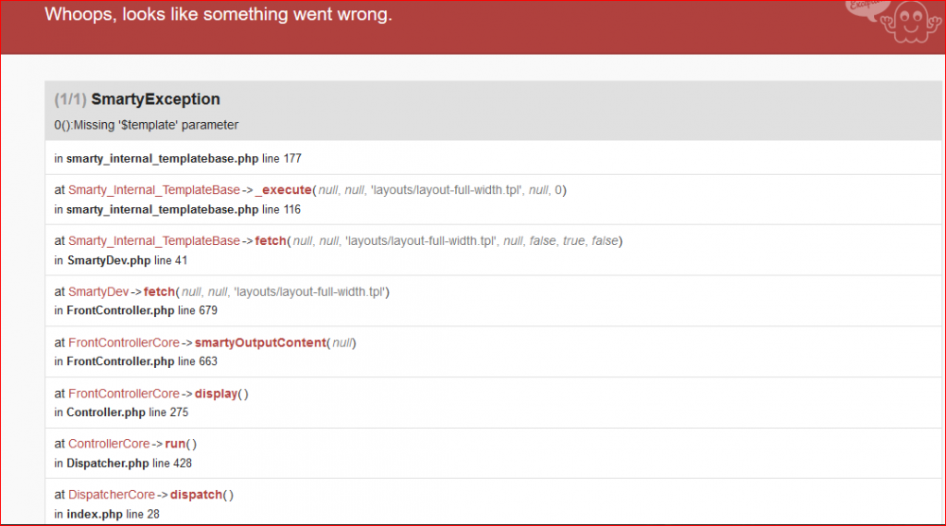Viewport: 946px width, 526px height.
Task: Click the SmartyException title
Action: coord(156,99)
